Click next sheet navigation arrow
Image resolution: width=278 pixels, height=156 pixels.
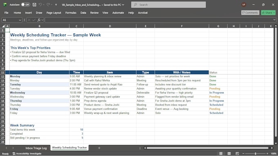pos(13,148)
